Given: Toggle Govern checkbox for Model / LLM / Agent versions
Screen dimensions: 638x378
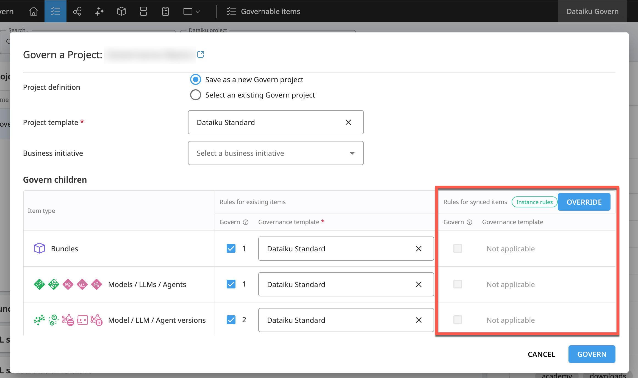Looking at the screenshot, I should [231, 320].
